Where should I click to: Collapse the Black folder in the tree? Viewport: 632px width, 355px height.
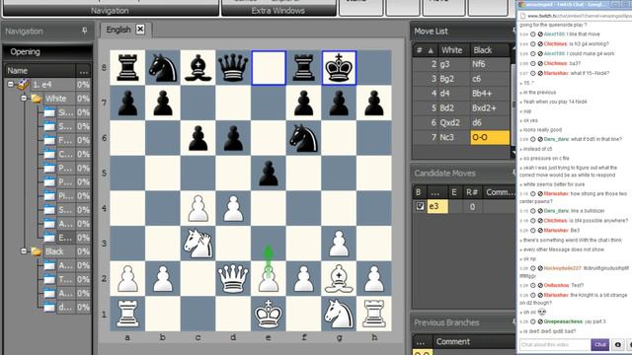click(24, 251)
